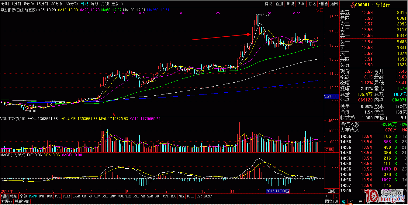Select the RSI indicator
Image resolution: width=408 pixels, height=205 pixels.
[x=136, y=196]
